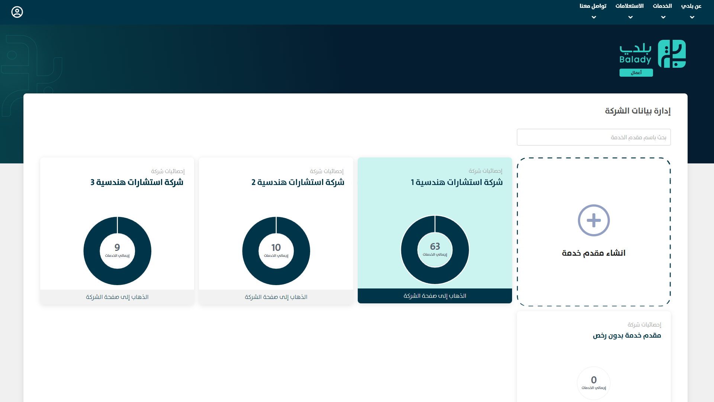Screen dimensions: 714x402
Task: Open the الخدمات menu item
Action: tap(662, 6)
